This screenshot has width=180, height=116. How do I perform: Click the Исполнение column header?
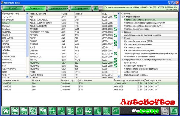coord(96,80)
